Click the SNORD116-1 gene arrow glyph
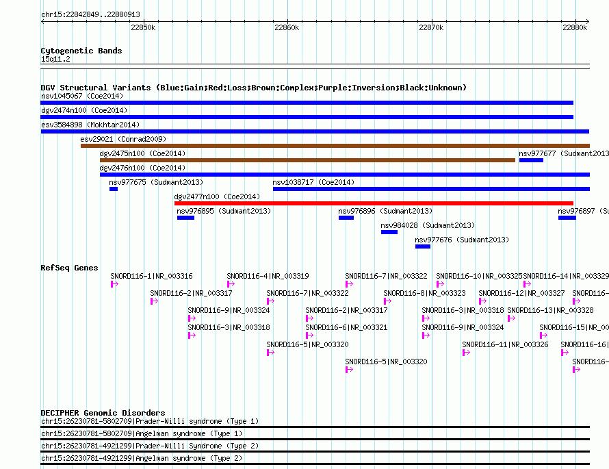Screen dimensions: 609x469 (114, 284)
